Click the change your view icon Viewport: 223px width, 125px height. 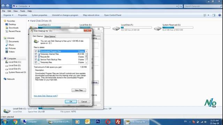pyautogui.click(x=205, y=15)
